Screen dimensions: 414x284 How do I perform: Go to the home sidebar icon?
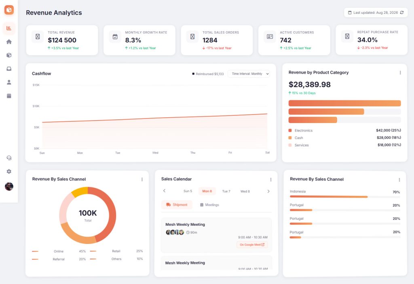point(9,42)
